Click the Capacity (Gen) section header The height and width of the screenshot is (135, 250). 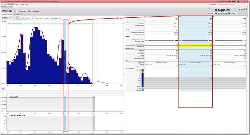pyautogui.click(x=129, y=48)
